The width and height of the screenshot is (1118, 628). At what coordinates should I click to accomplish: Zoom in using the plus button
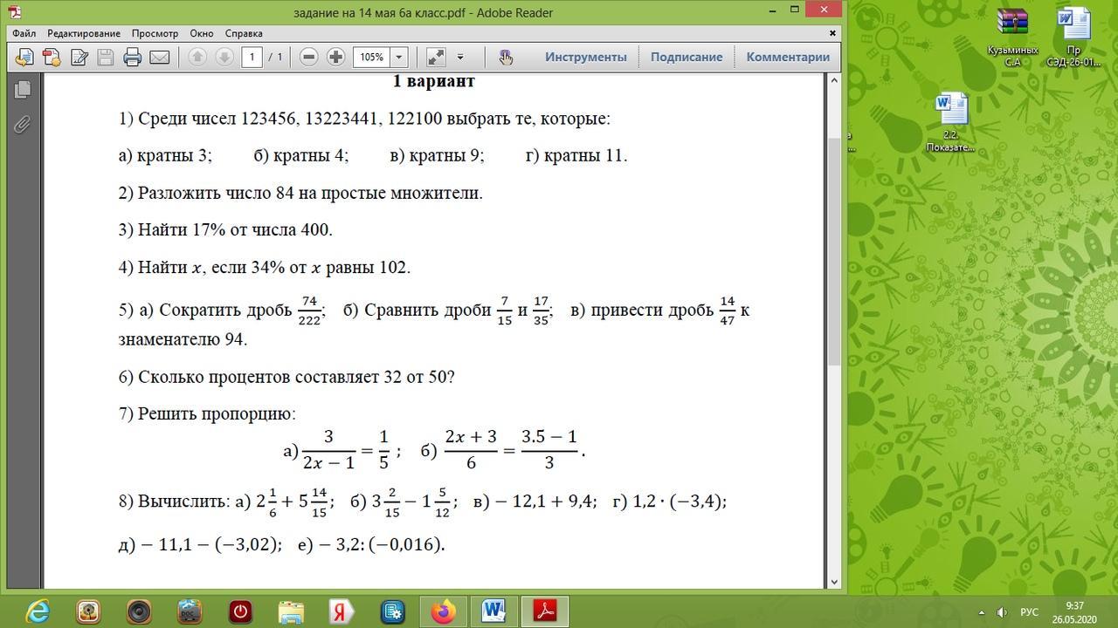(335, 58)
